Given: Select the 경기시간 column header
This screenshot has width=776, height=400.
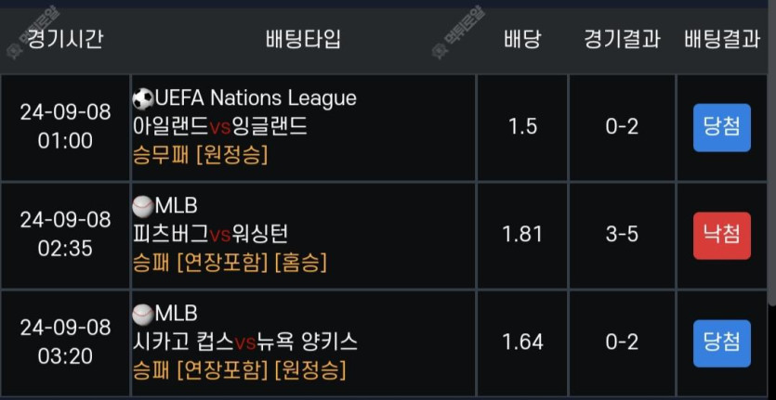Looking at the screenshot, I should [64, 39].
